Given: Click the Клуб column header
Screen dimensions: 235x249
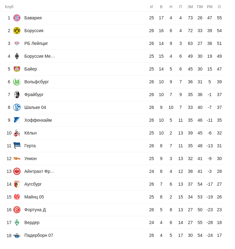Looking at the screenshot, I should click(9, 7).
